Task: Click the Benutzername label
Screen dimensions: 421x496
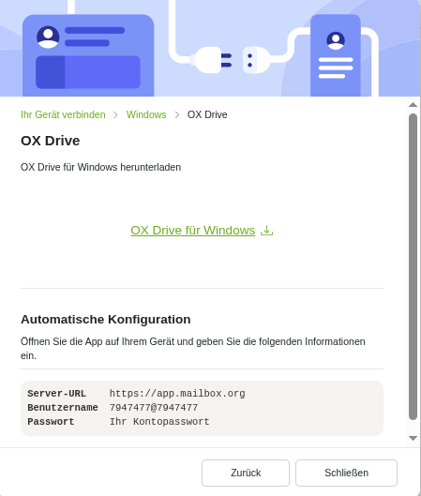Action: click(x=63, y=408)
